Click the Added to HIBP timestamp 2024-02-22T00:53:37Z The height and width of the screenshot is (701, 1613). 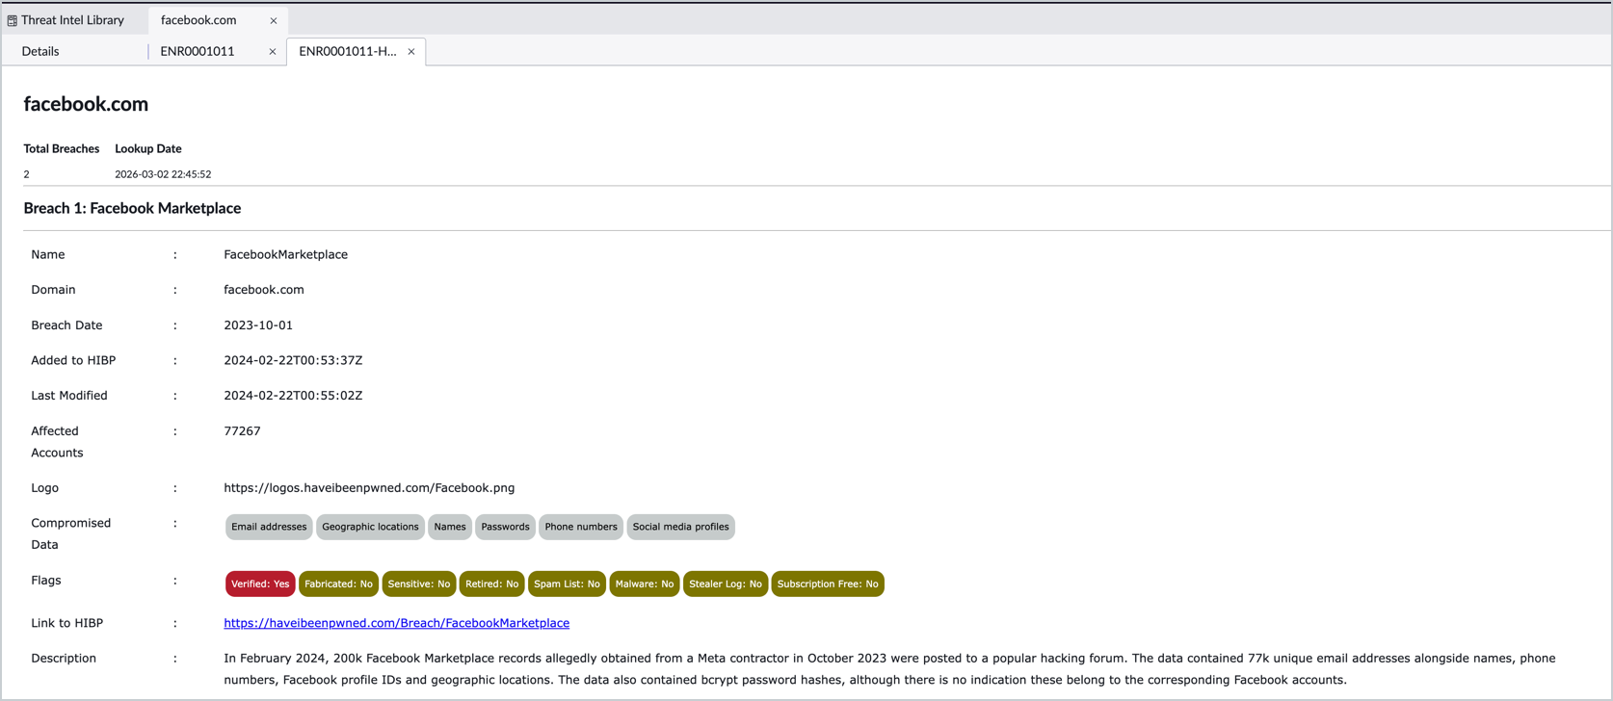tap(293, 360)
